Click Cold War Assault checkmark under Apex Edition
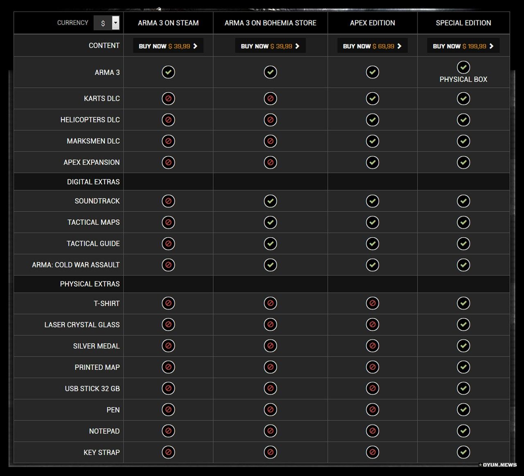Viewport: 524px width, 476px height. click(x=373, y=265)
